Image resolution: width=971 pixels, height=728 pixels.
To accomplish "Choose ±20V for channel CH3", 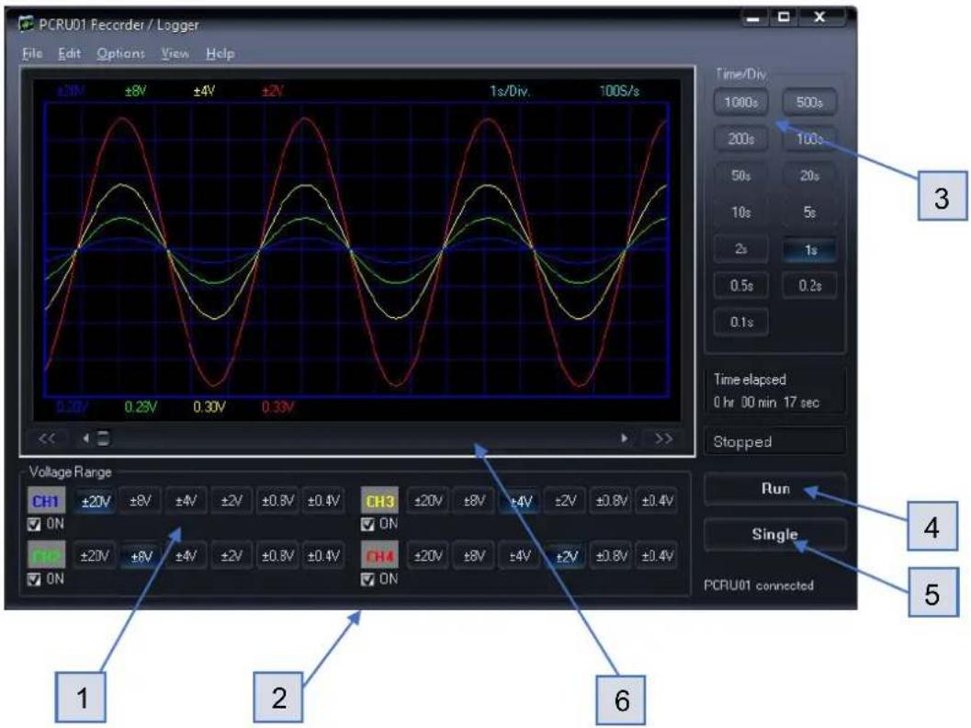I will 428,501.
